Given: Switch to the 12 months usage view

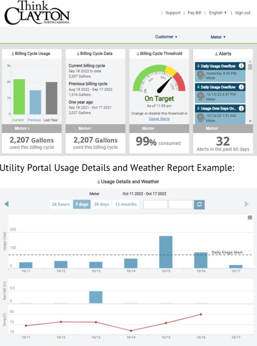Looking at the screenshot, I should (126, 204).
